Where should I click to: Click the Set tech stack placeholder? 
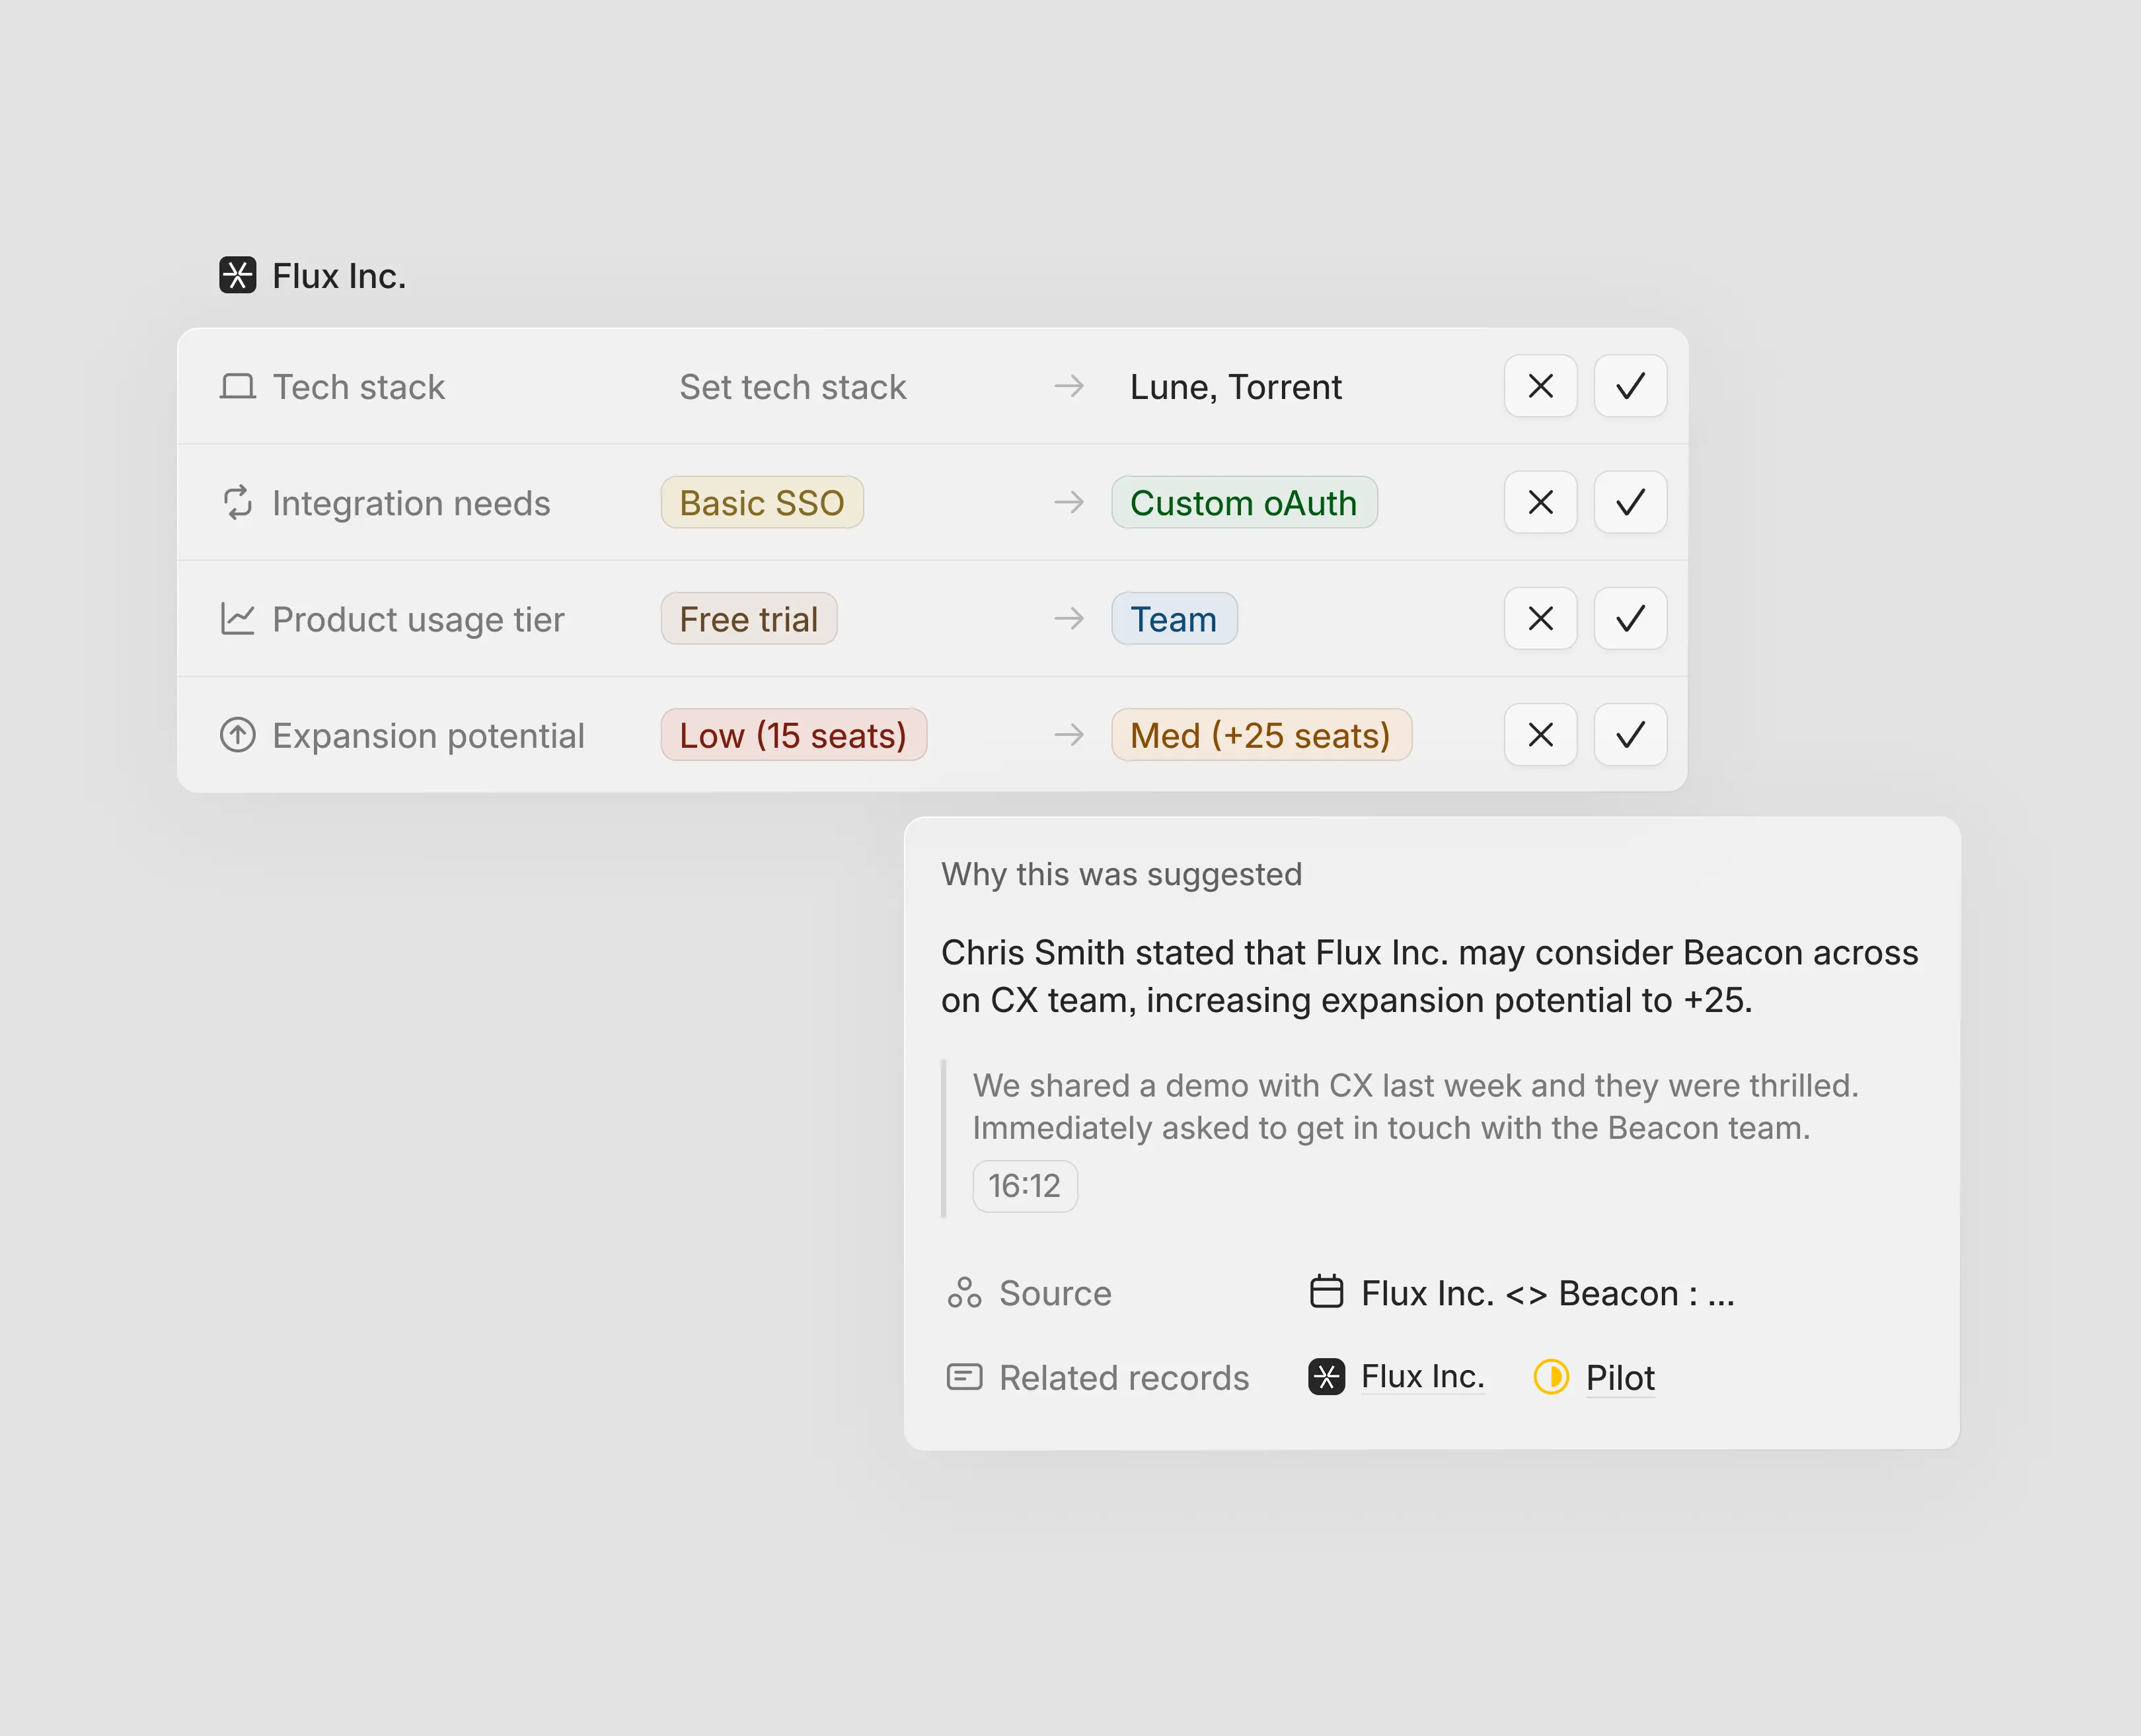(792, 387)
